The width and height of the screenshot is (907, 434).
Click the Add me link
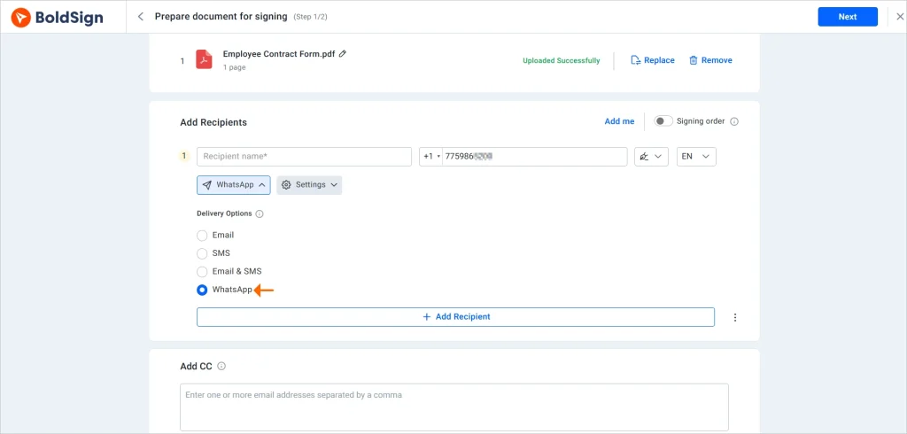point(619,121)
